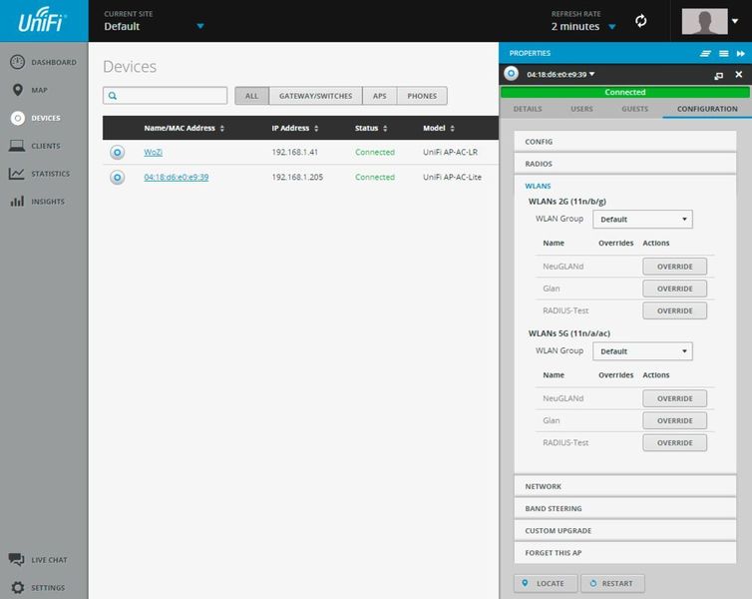Click Override for NeuGLANd in 2G

[674, 267]
